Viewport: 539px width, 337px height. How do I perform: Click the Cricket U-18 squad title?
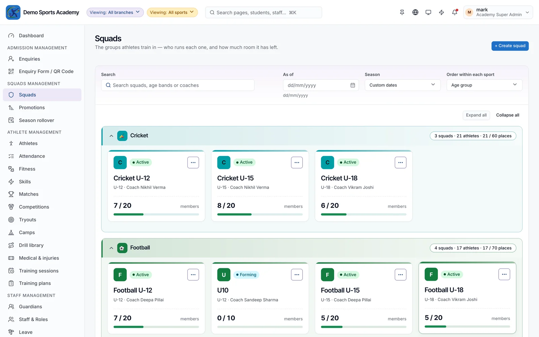tap(339, 178)
